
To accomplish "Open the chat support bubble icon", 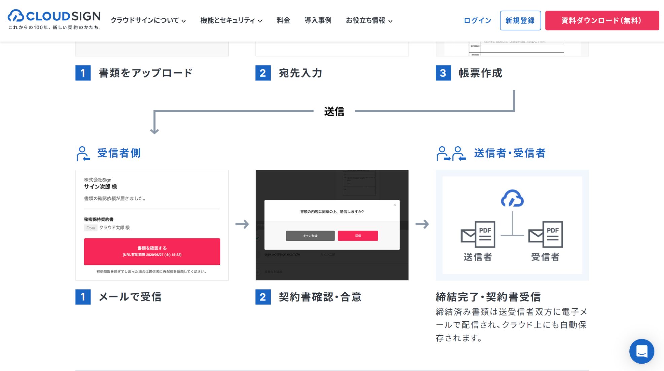I will 641,351.
